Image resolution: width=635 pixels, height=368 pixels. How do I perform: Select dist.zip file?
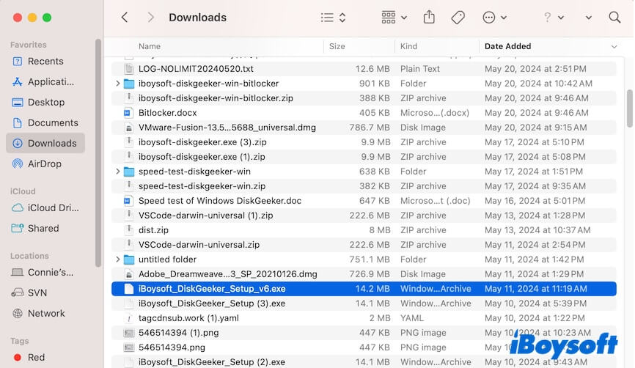(364, 230)
